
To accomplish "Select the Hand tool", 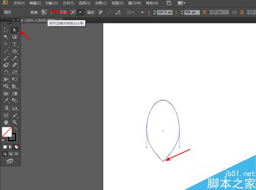I will (6, 122).
